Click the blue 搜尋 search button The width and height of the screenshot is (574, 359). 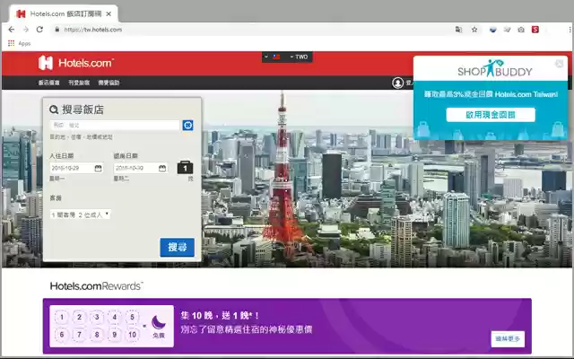coord(178,248)
